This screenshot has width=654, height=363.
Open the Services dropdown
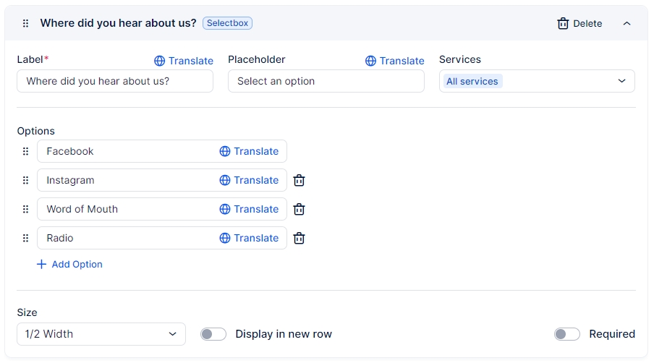point(537,81)
